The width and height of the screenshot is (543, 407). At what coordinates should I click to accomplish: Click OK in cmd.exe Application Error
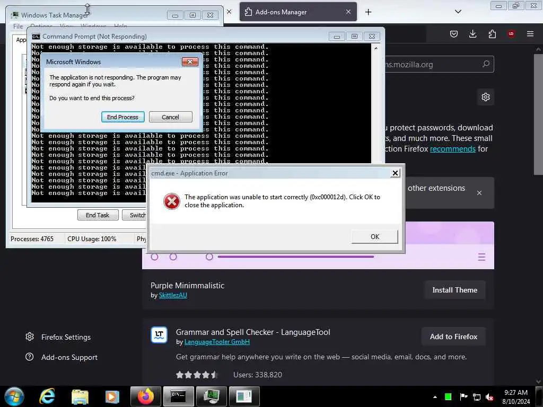pos(375,237)
